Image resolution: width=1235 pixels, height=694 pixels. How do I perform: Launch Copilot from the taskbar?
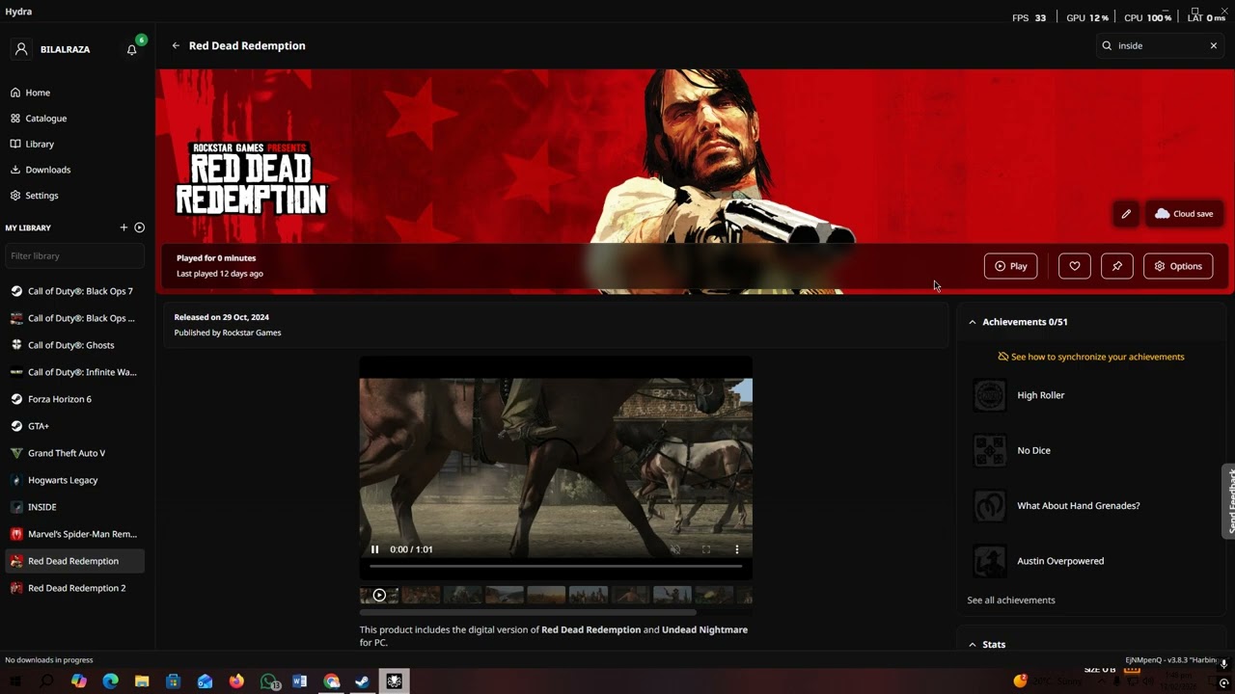(79, 681)
